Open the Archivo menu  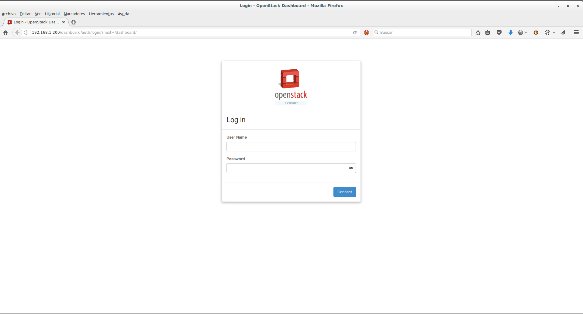(9, 14)
